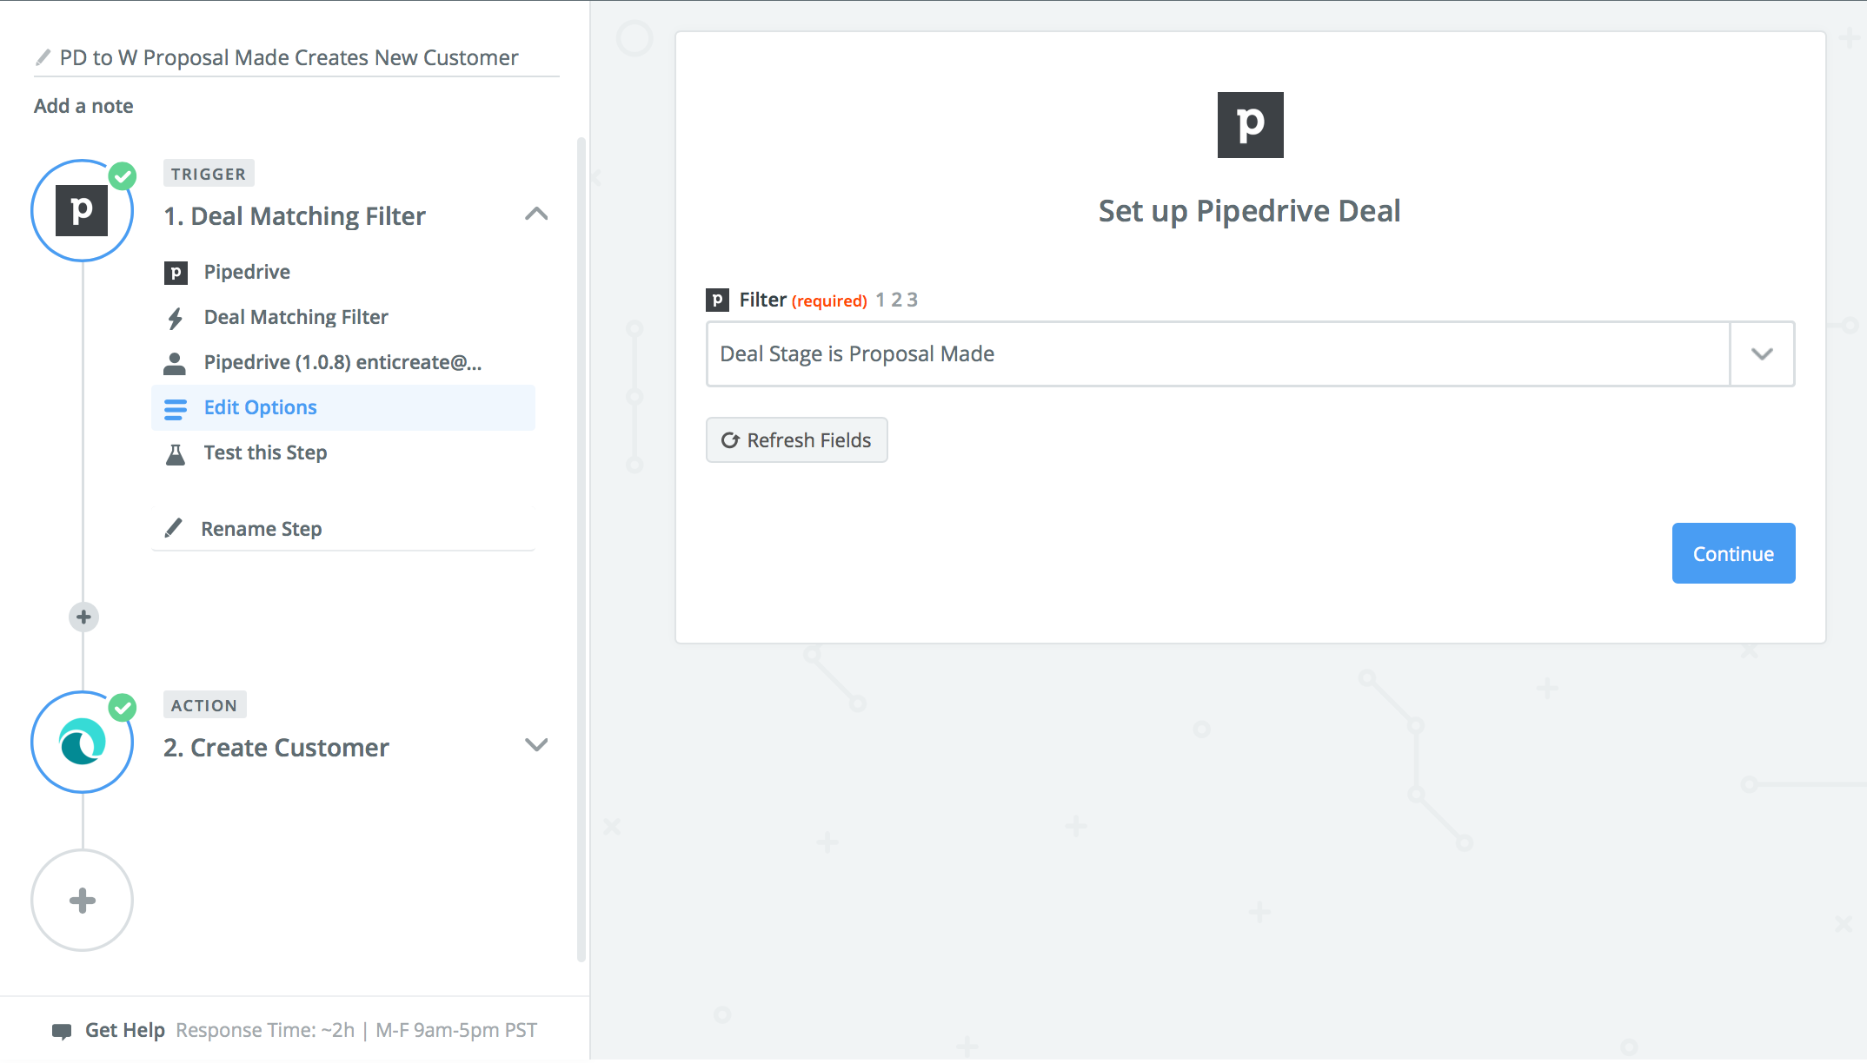Image resolution: width=1867 pixels, height=1063 pixels.
Task: Click the Refresh Fields button
Action: (796, 440)
